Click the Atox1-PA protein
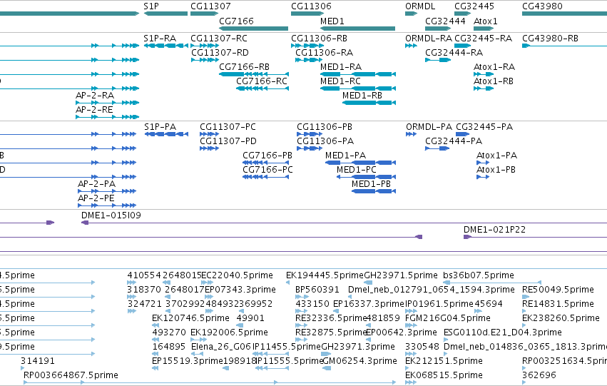 click(x=483, y=163)
